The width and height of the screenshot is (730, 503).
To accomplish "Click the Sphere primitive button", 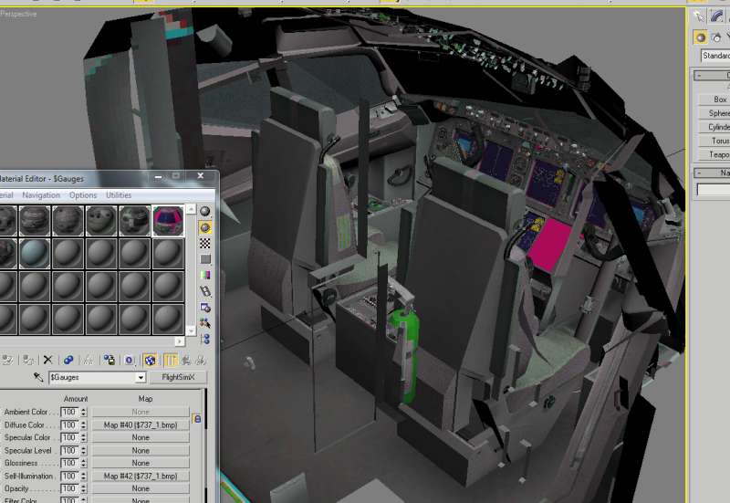I will coord(714,113).
